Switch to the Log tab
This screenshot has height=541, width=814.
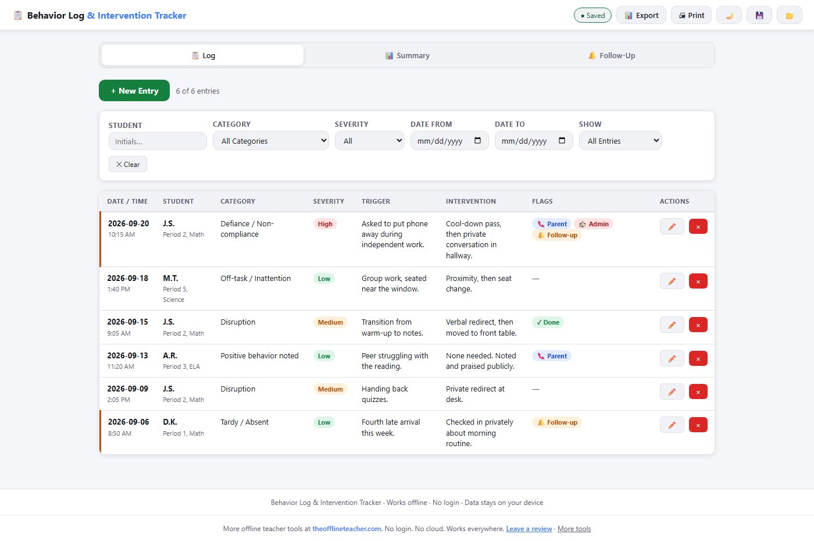(202, 55)
